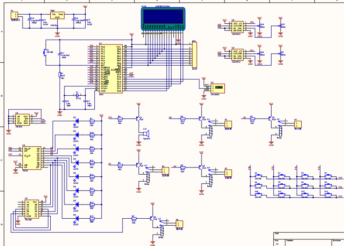The height and width of the screenshot is (246, 344).
Task: Select resistor R9 at transistor base
Action: (x=120, y=119)
